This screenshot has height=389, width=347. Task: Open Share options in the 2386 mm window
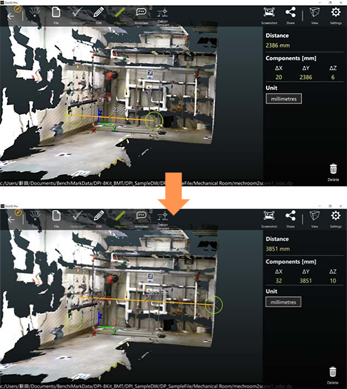(290, 16)
